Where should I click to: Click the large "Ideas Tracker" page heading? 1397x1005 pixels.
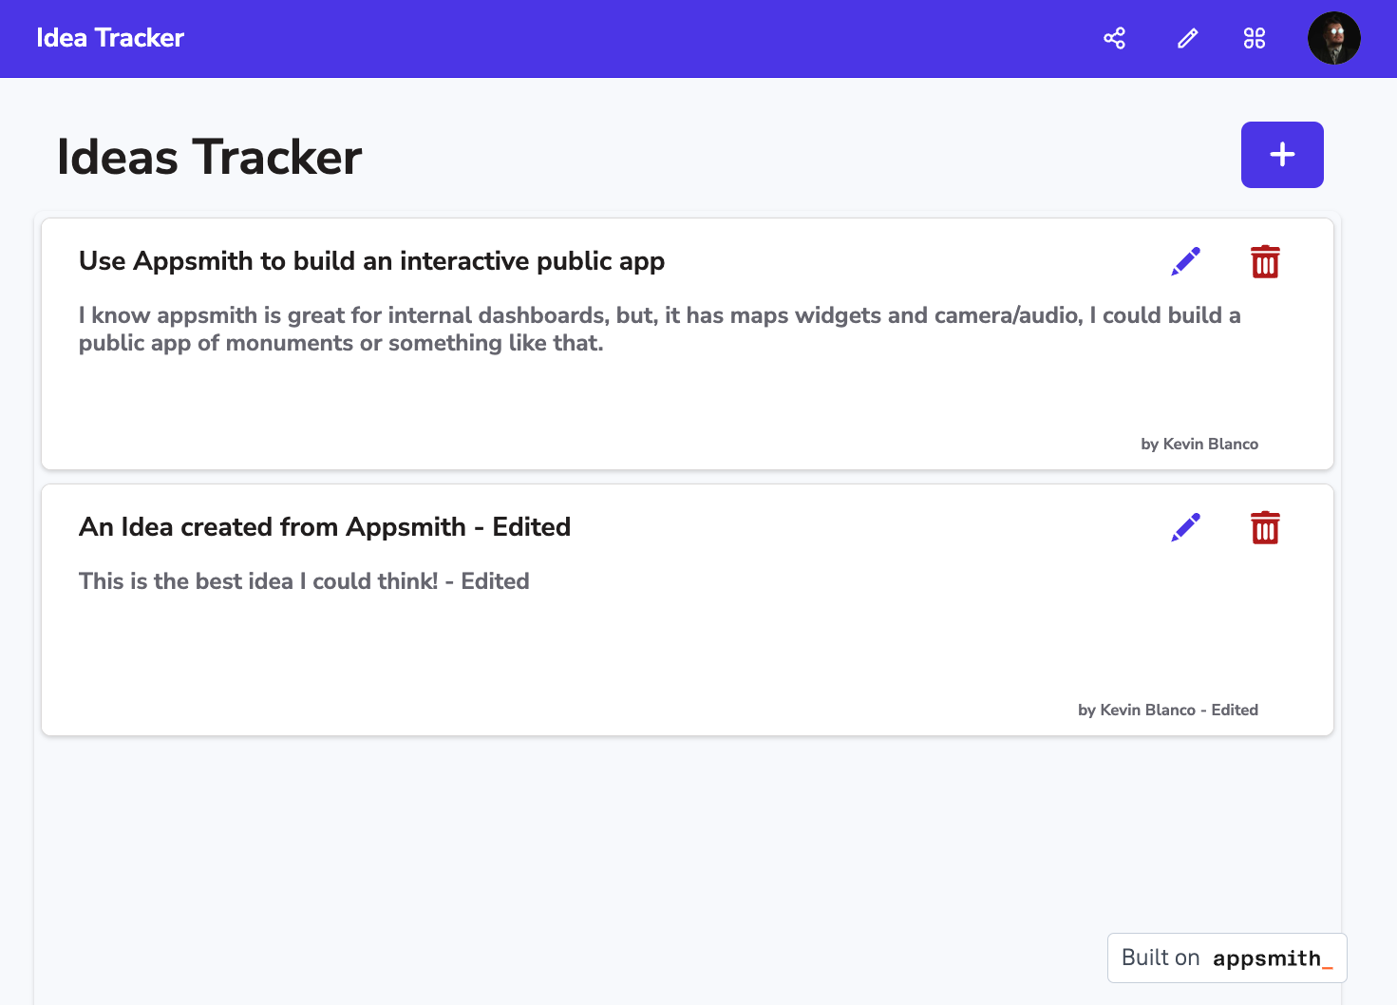[x=209, y=157]
